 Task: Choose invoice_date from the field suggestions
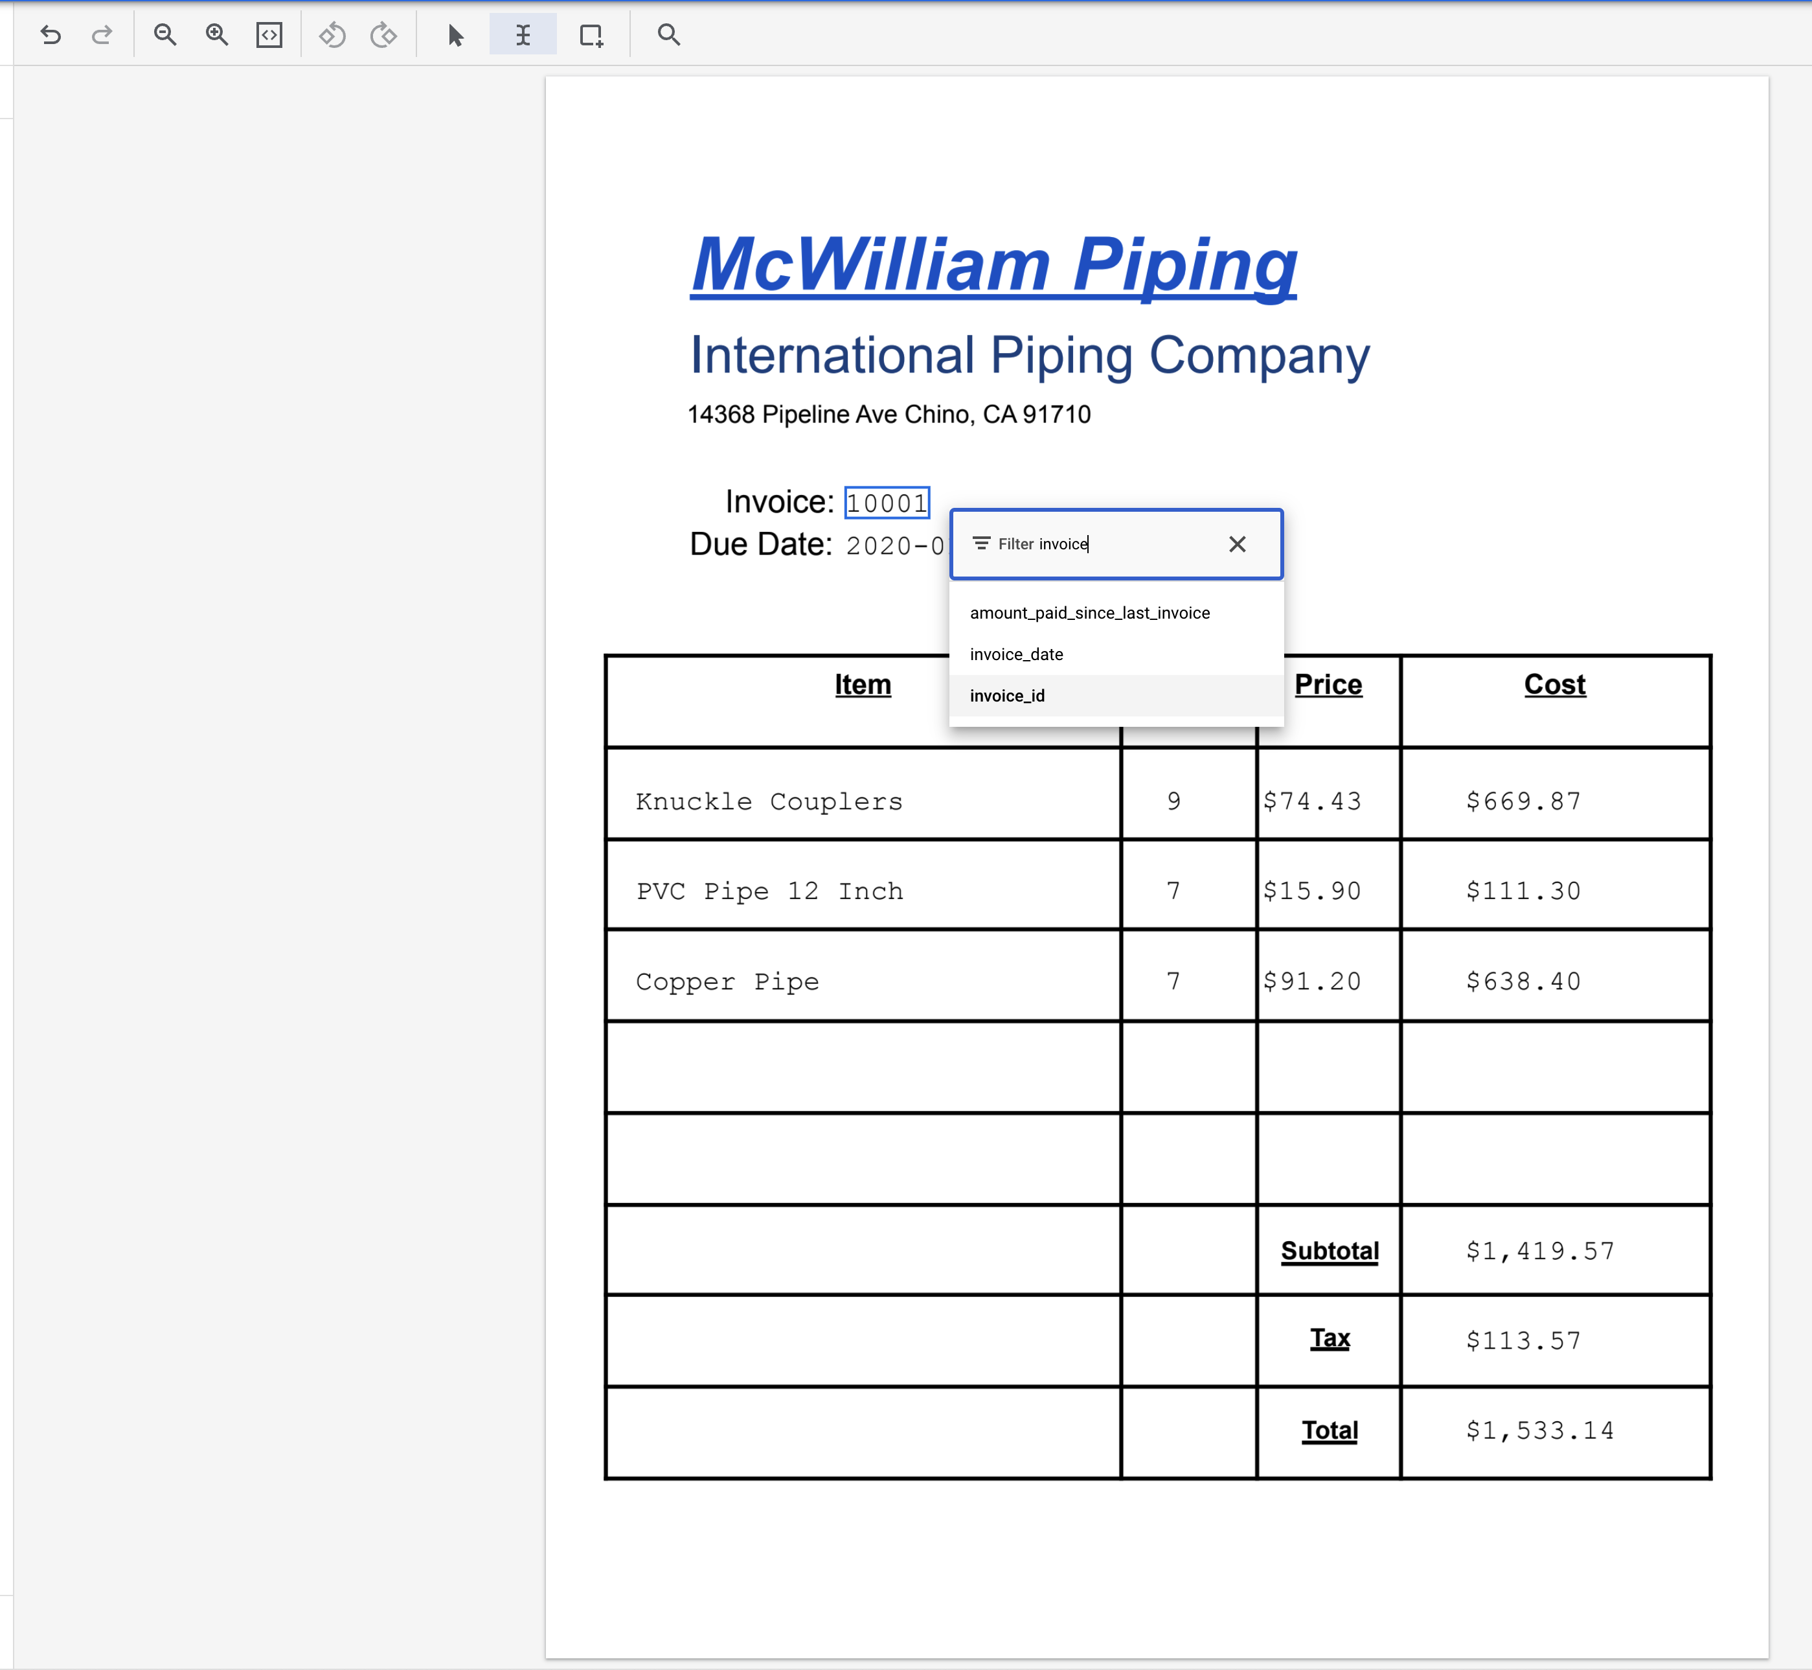(x=1016, y=654)
